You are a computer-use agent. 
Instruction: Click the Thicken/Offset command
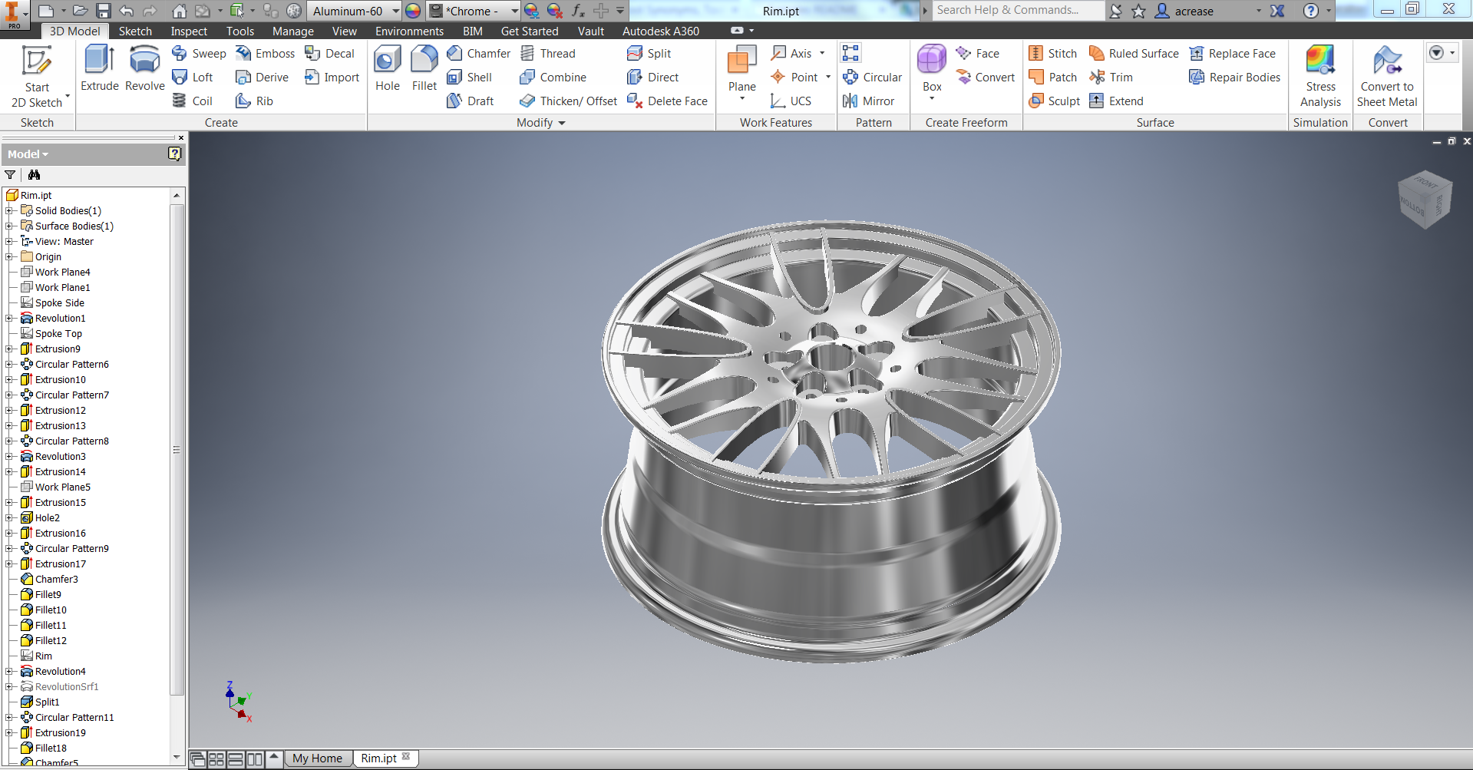click(568, 101)
